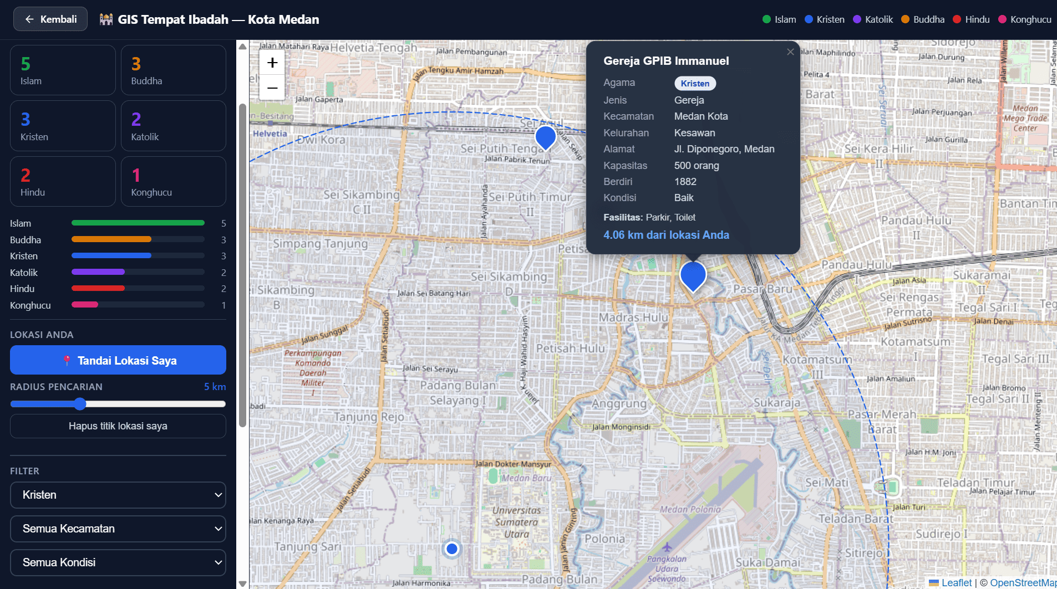The width and height of the screenshot is (1057, 589).
Task: Click the Kristen blue legend dot
Action: 809,19
